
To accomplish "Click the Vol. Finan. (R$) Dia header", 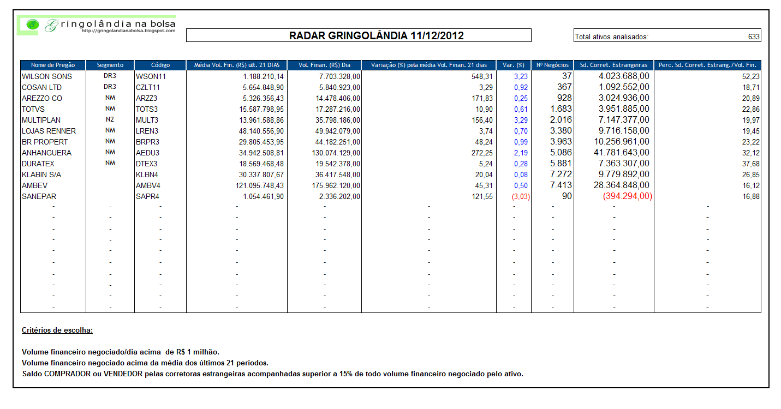I will tap(324, 65).
